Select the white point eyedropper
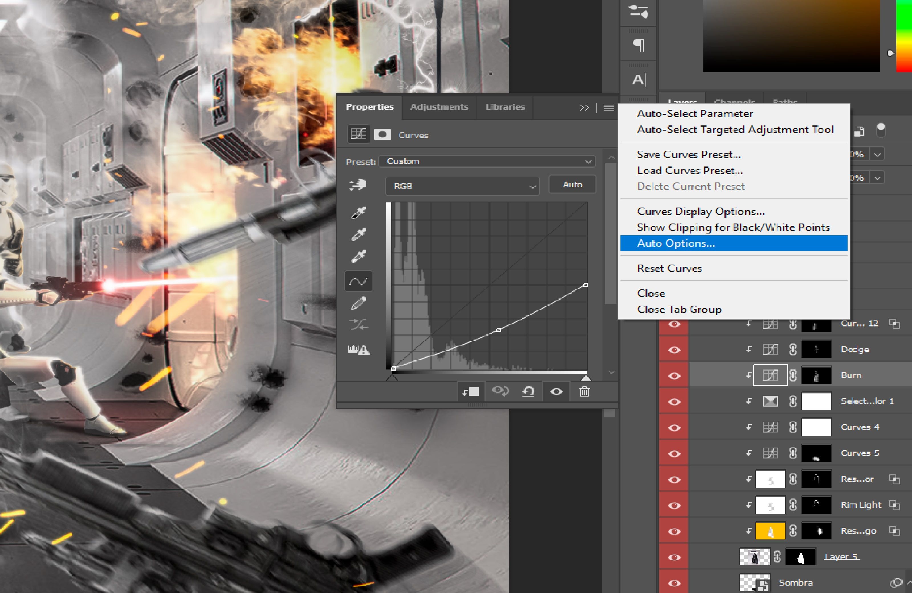The width and height of the screenshot is (912, 593). (x=358, y=256)
